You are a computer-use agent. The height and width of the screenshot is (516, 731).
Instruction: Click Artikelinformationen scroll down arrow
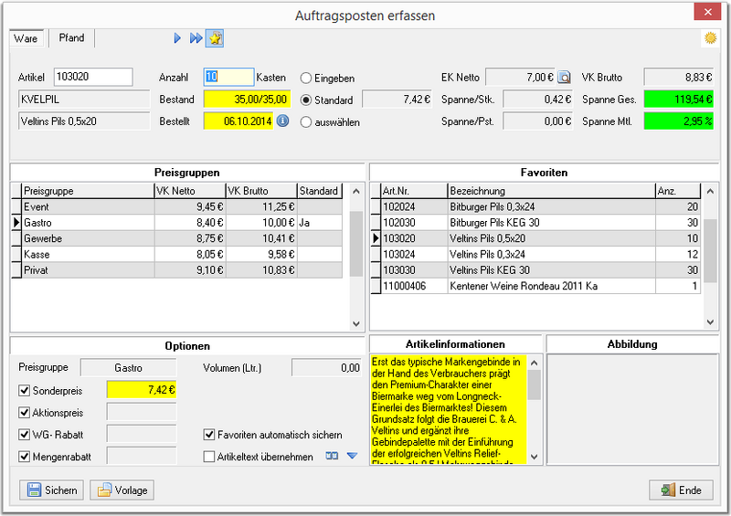(x=535, y=457)
